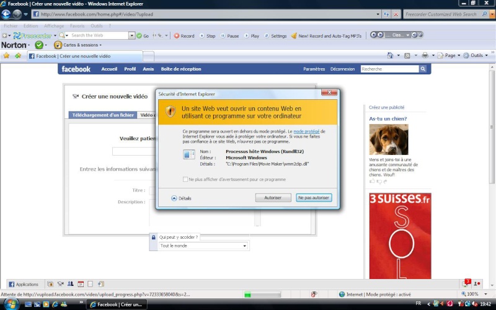Click the Favorites star icon
The height and width of the screenshot is (310, 496).
tap(6, 56)
